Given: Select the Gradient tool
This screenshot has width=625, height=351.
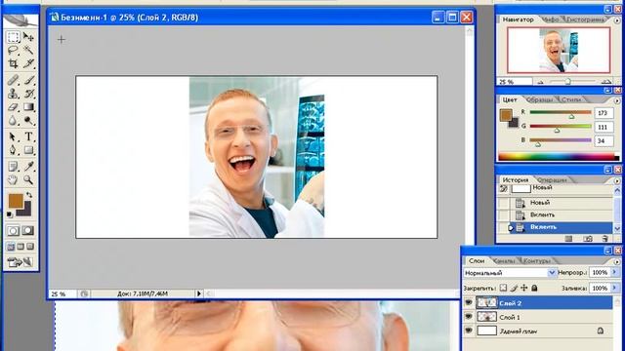Looking at the screenshot, I should 28,107.
